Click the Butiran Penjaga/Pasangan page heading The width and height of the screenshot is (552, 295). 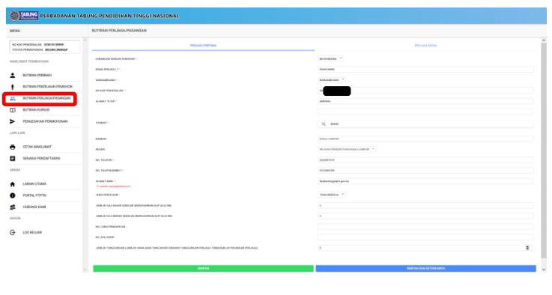click(119, 31)
